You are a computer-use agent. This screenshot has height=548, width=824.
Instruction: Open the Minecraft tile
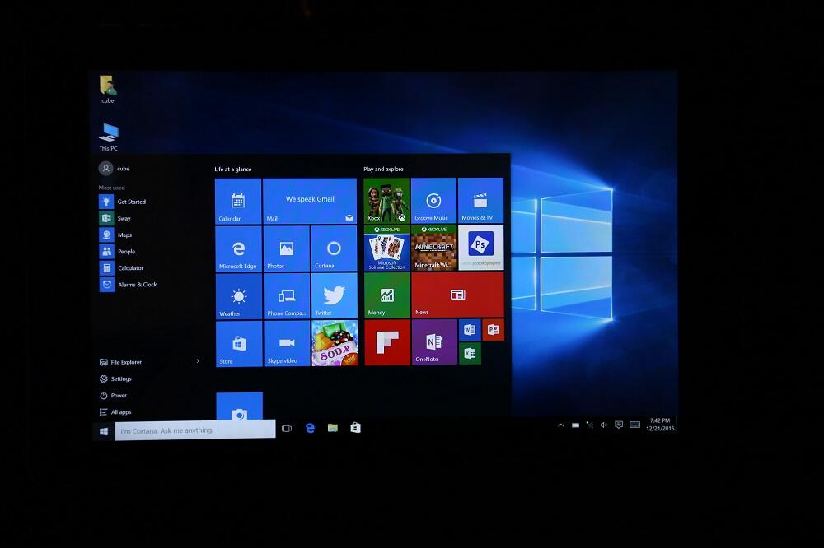click(x=434, y=248)
